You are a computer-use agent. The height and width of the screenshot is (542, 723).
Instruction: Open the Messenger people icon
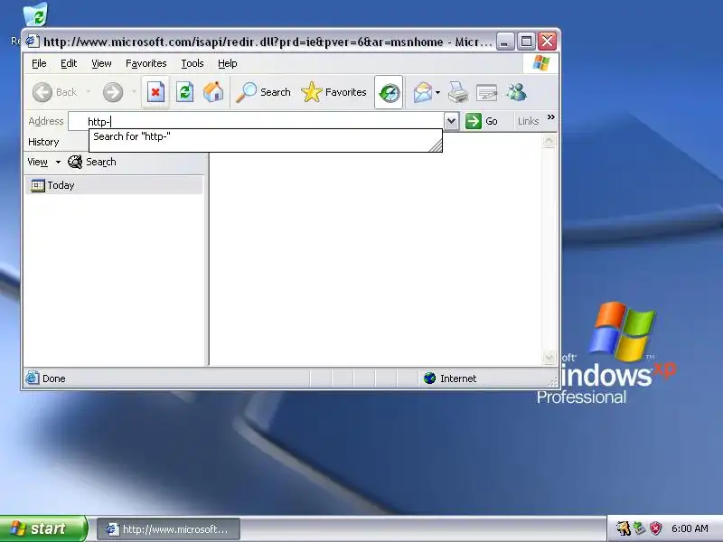(516, 92)
